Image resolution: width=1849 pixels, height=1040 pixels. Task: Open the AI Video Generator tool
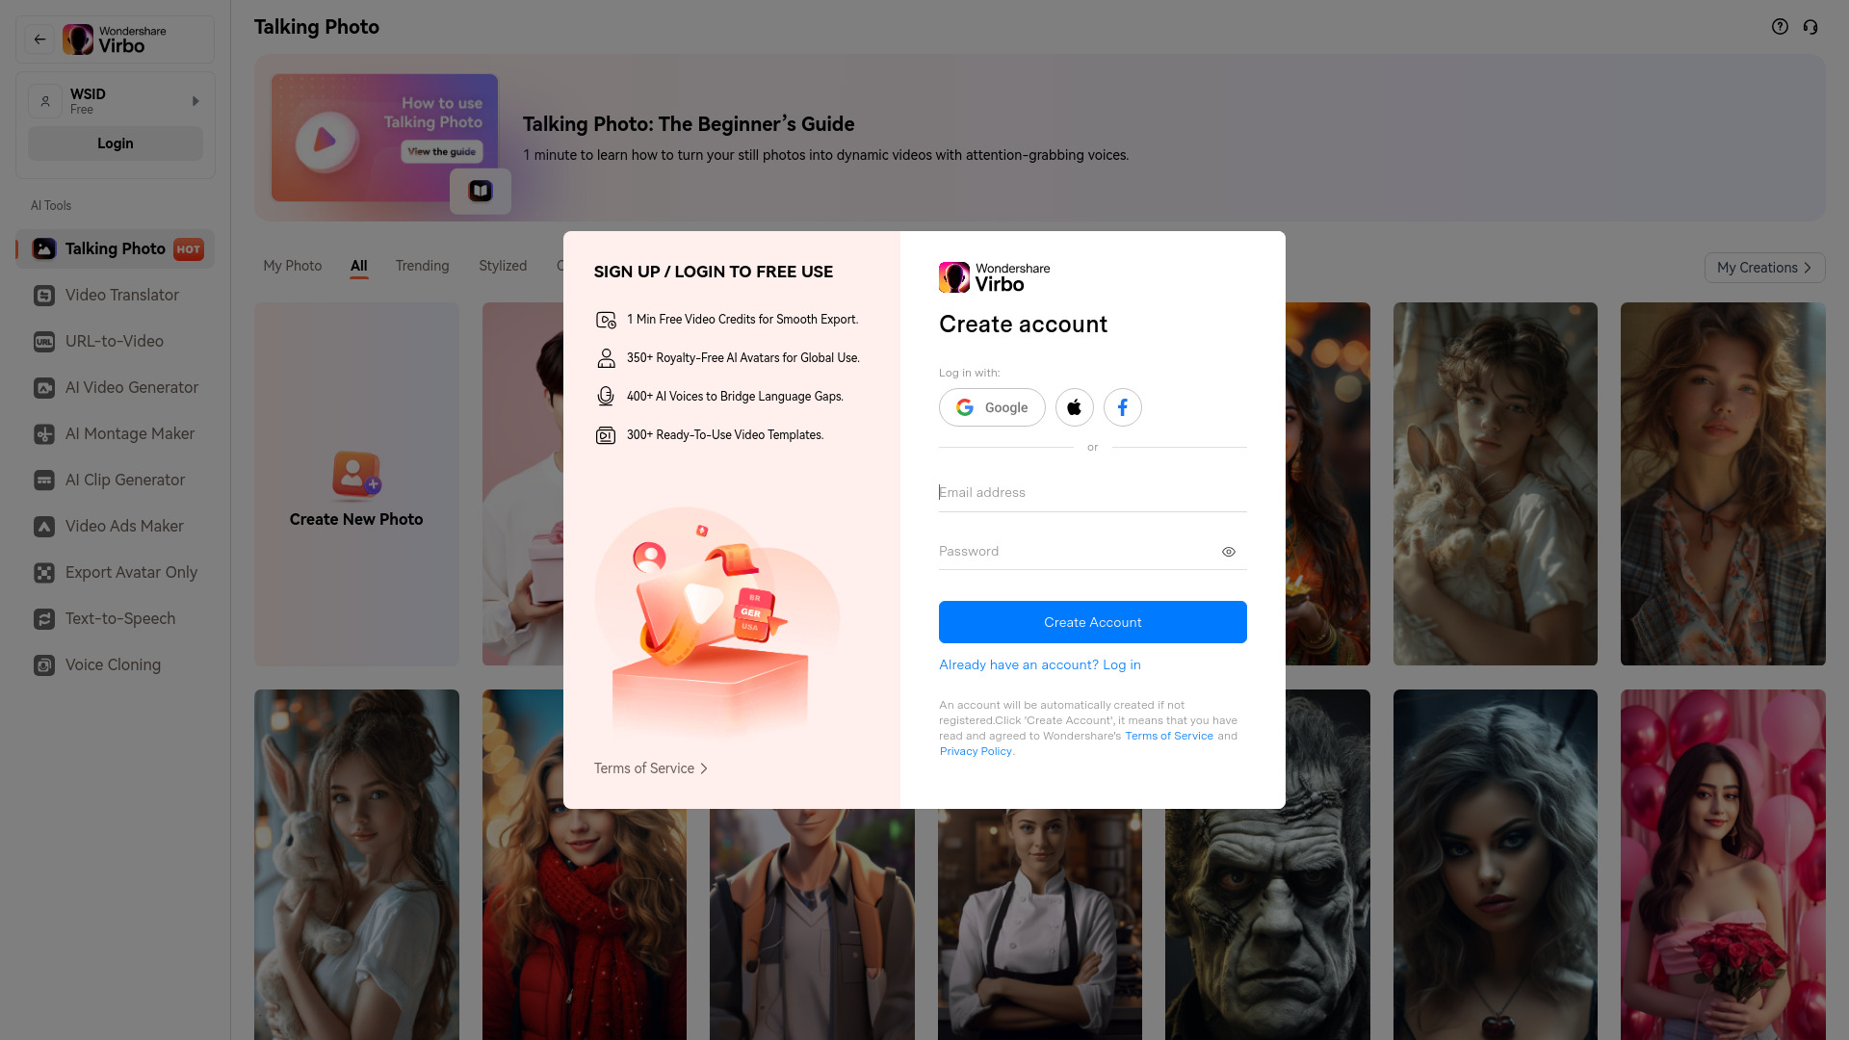131,387
